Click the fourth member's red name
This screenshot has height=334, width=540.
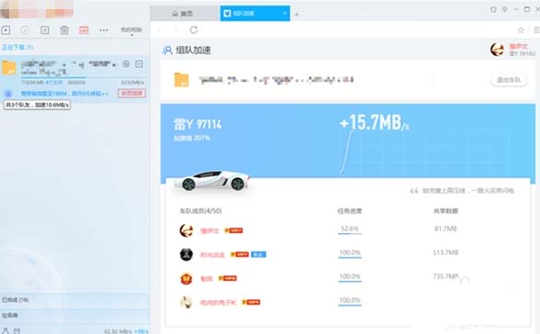(219, 303)
